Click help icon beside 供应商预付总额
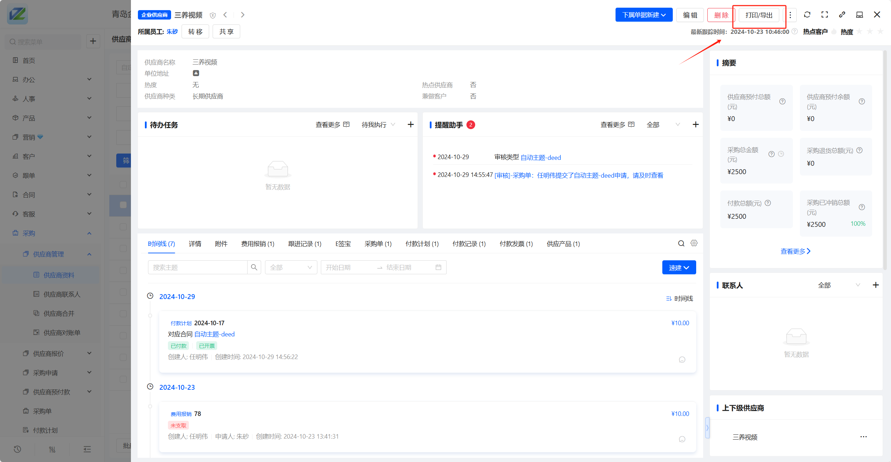 pyautogui.click(x=782, y=101)
